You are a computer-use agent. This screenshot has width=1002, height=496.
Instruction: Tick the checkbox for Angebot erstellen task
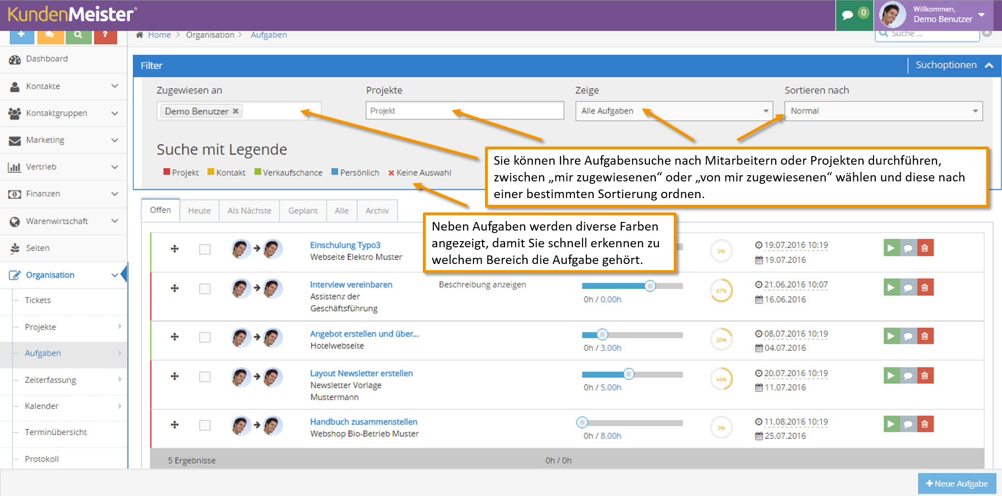[x=205, y=337]
